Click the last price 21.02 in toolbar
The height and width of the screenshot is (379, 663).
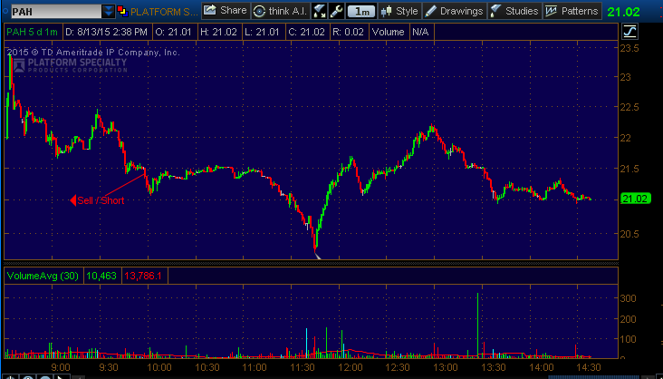(623, 12)
